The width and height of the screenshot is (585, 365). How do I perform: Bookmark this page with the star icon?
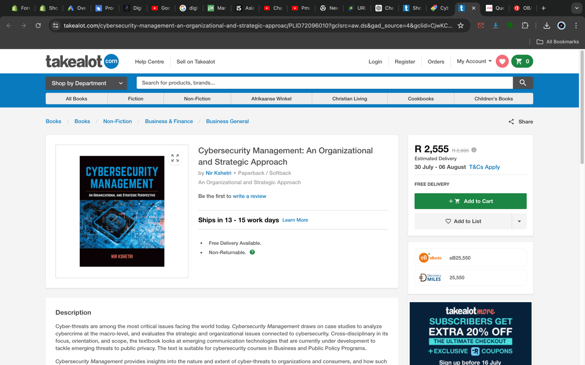[461, 26]
